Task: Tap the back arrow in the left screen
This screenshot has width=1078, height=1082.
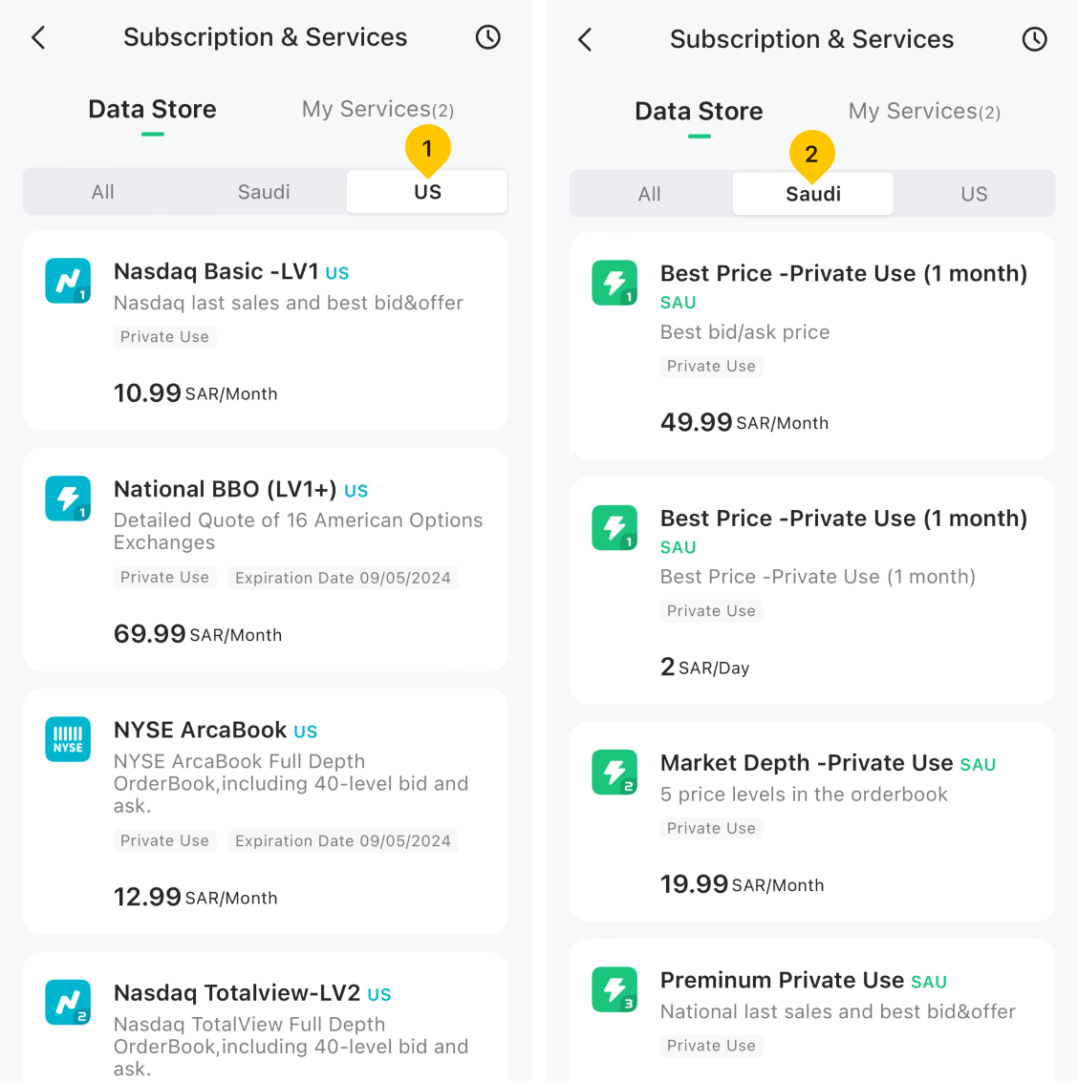Action: [x=38, y=37]
